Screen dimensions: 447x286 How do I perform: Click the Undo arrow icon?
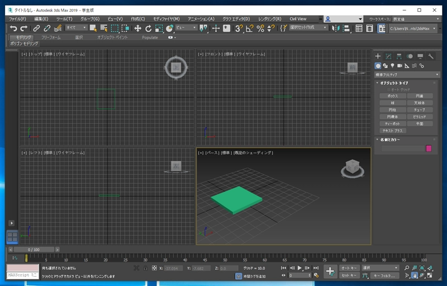point(13,28)
